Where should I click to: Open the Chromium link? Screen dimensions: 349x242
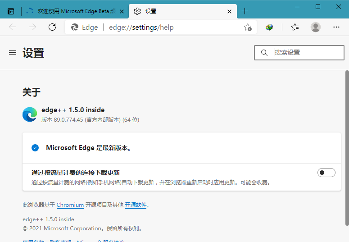[x=70, y=205]
